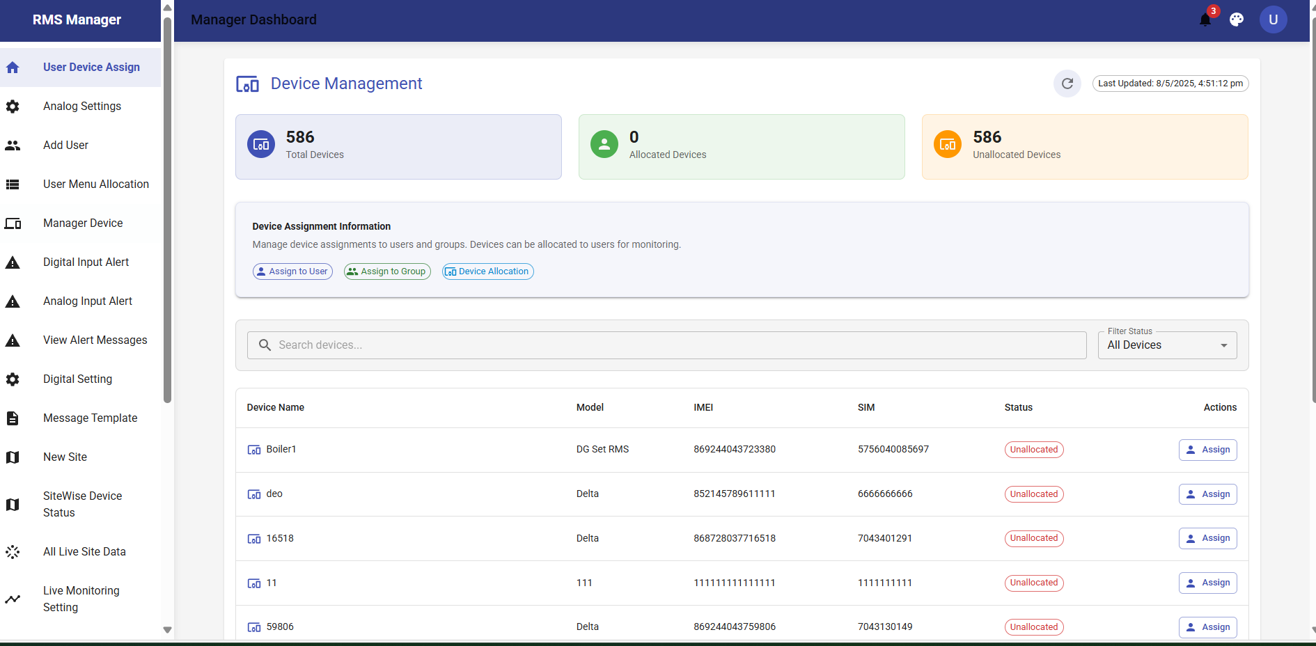Click the Unallocated status chip for Boiler1
The width and height of the screenshot is (1316, 646).
click(1034, 450)
